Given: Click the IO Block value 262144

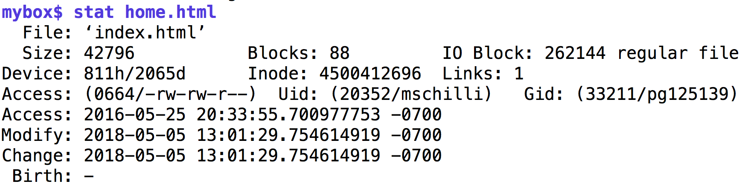Looking at the screenshot, I should tap(575, 53).
